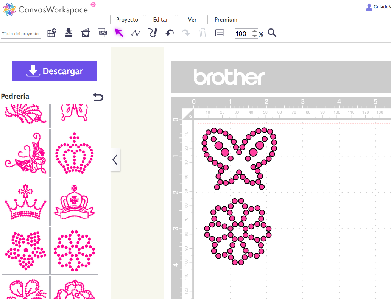This screenshot has height=299, width=391.
Task: Open the properties list panel icon
Action: click(220, 33)
